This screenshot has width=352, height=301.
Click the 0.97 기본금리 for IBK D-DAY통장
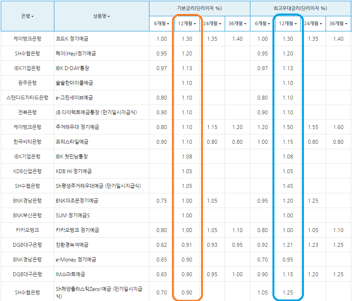point(161,68)
